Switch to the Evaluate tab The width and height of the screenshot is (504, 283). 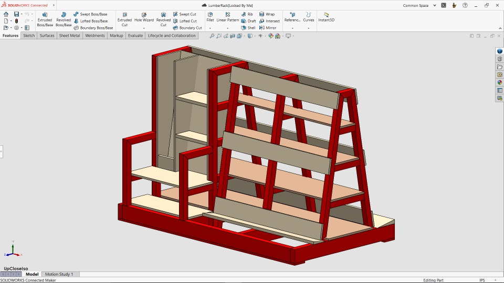[x=135, y=36]
